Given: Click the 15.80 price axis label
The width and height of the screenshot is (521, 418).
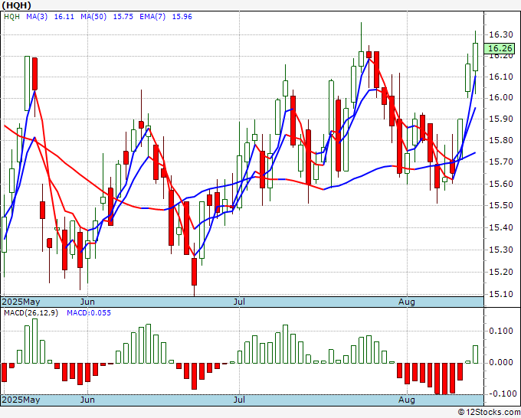Looking at the screenshot, I should 501,140.
